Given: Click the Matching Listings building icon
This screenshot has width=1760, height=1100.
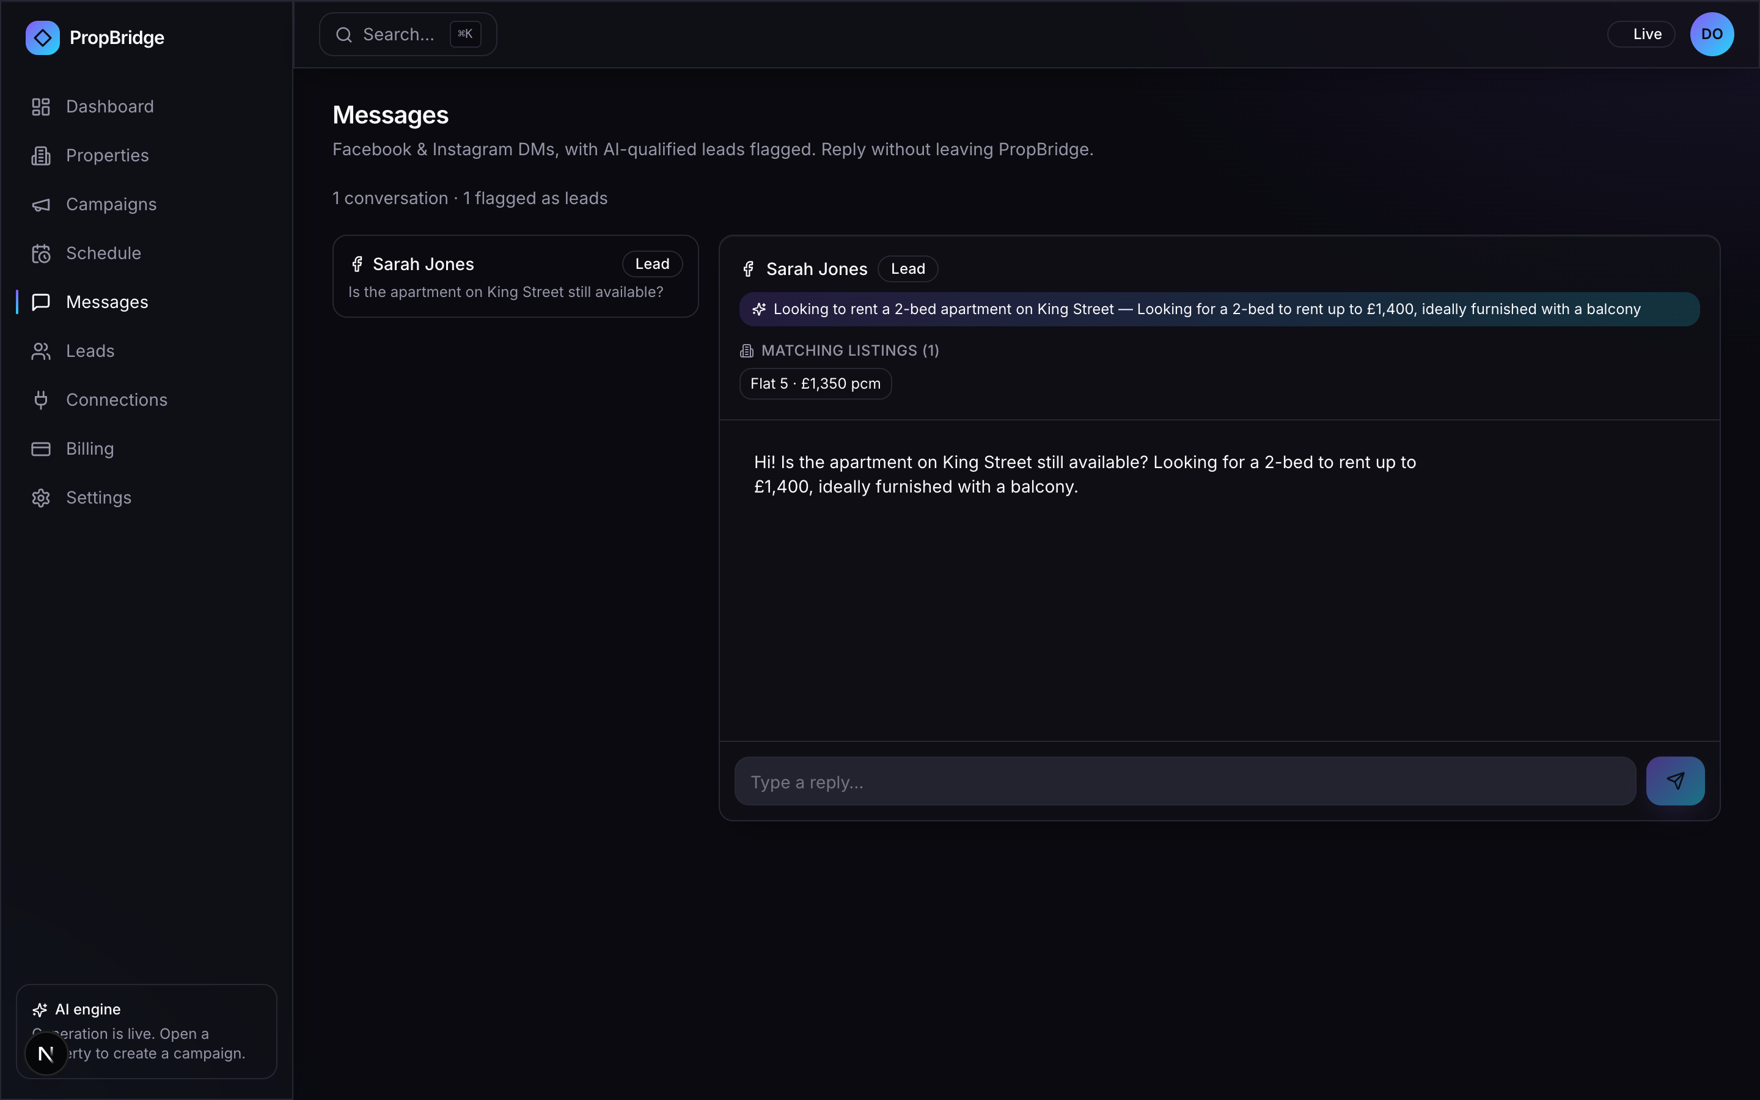Looking at the screenshot, I should pos(746,351).
